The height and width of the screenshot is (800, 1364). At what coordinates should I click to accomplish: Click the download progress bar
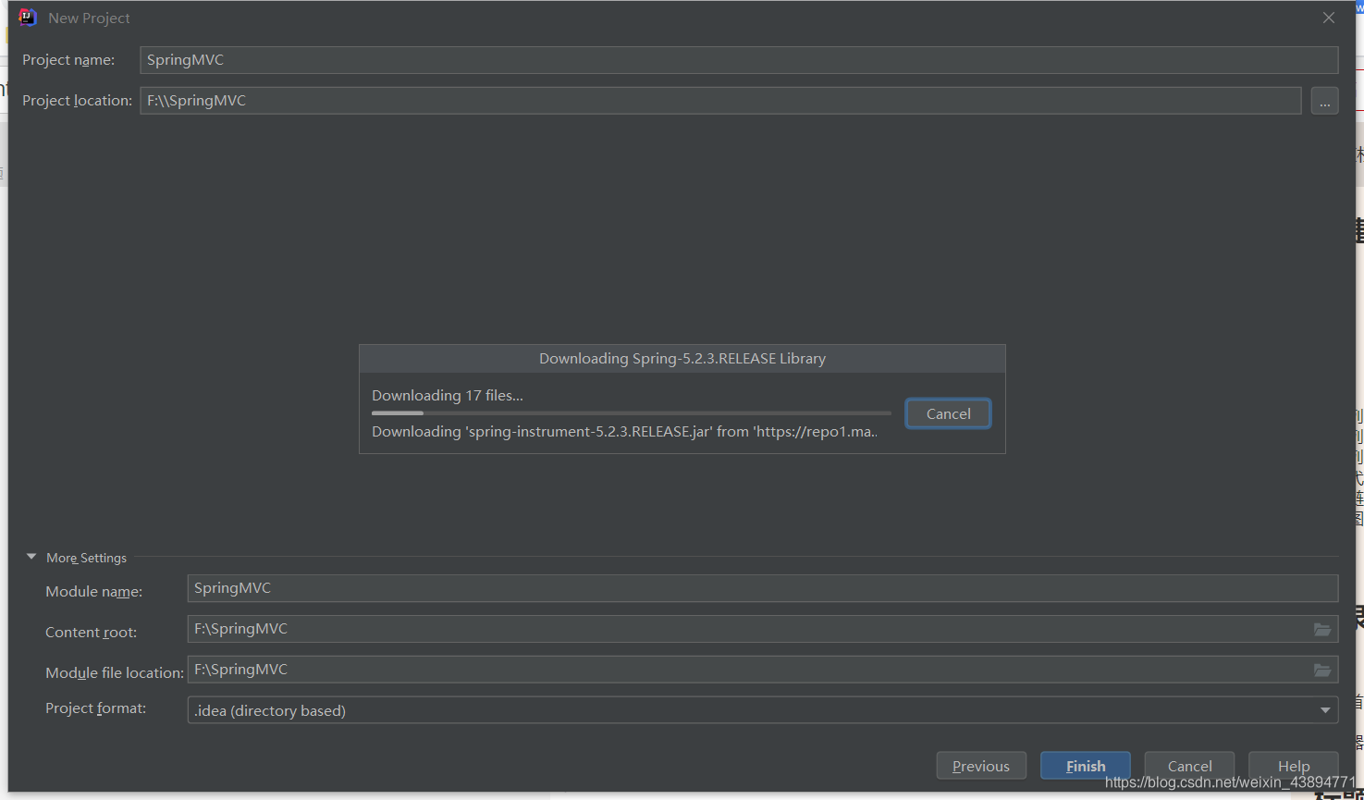[632, 413]
